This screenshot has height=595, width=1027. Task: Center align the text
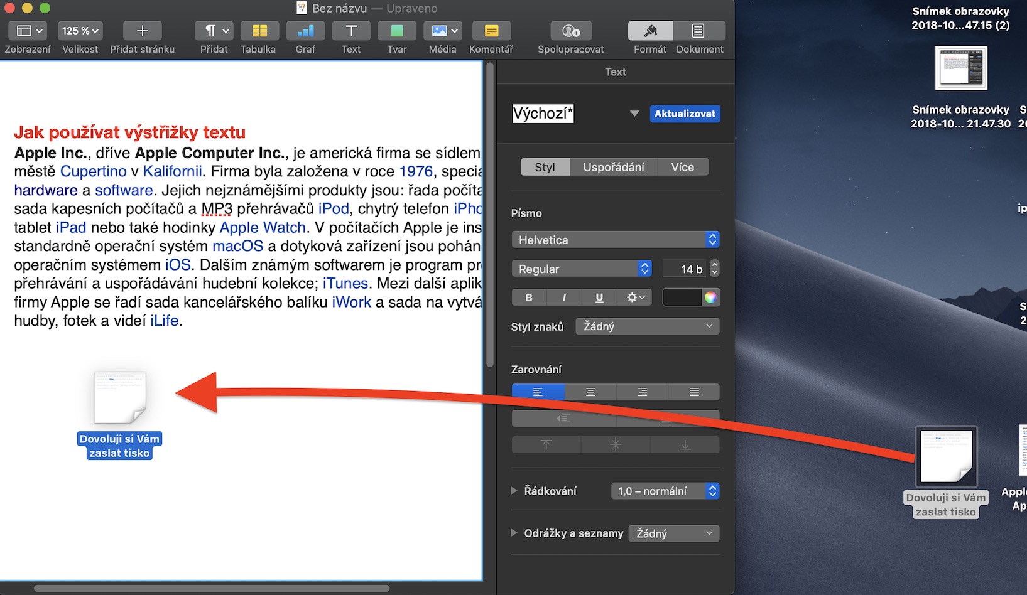[x=590, y=392]
